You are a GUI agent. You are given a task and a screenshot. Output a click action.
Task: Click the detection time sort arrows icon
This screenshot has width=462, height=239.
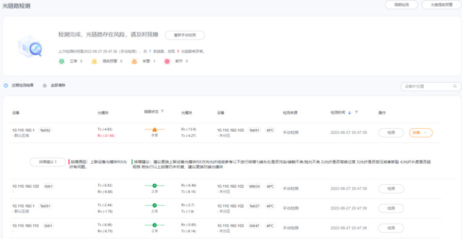[x=349, y=112]
